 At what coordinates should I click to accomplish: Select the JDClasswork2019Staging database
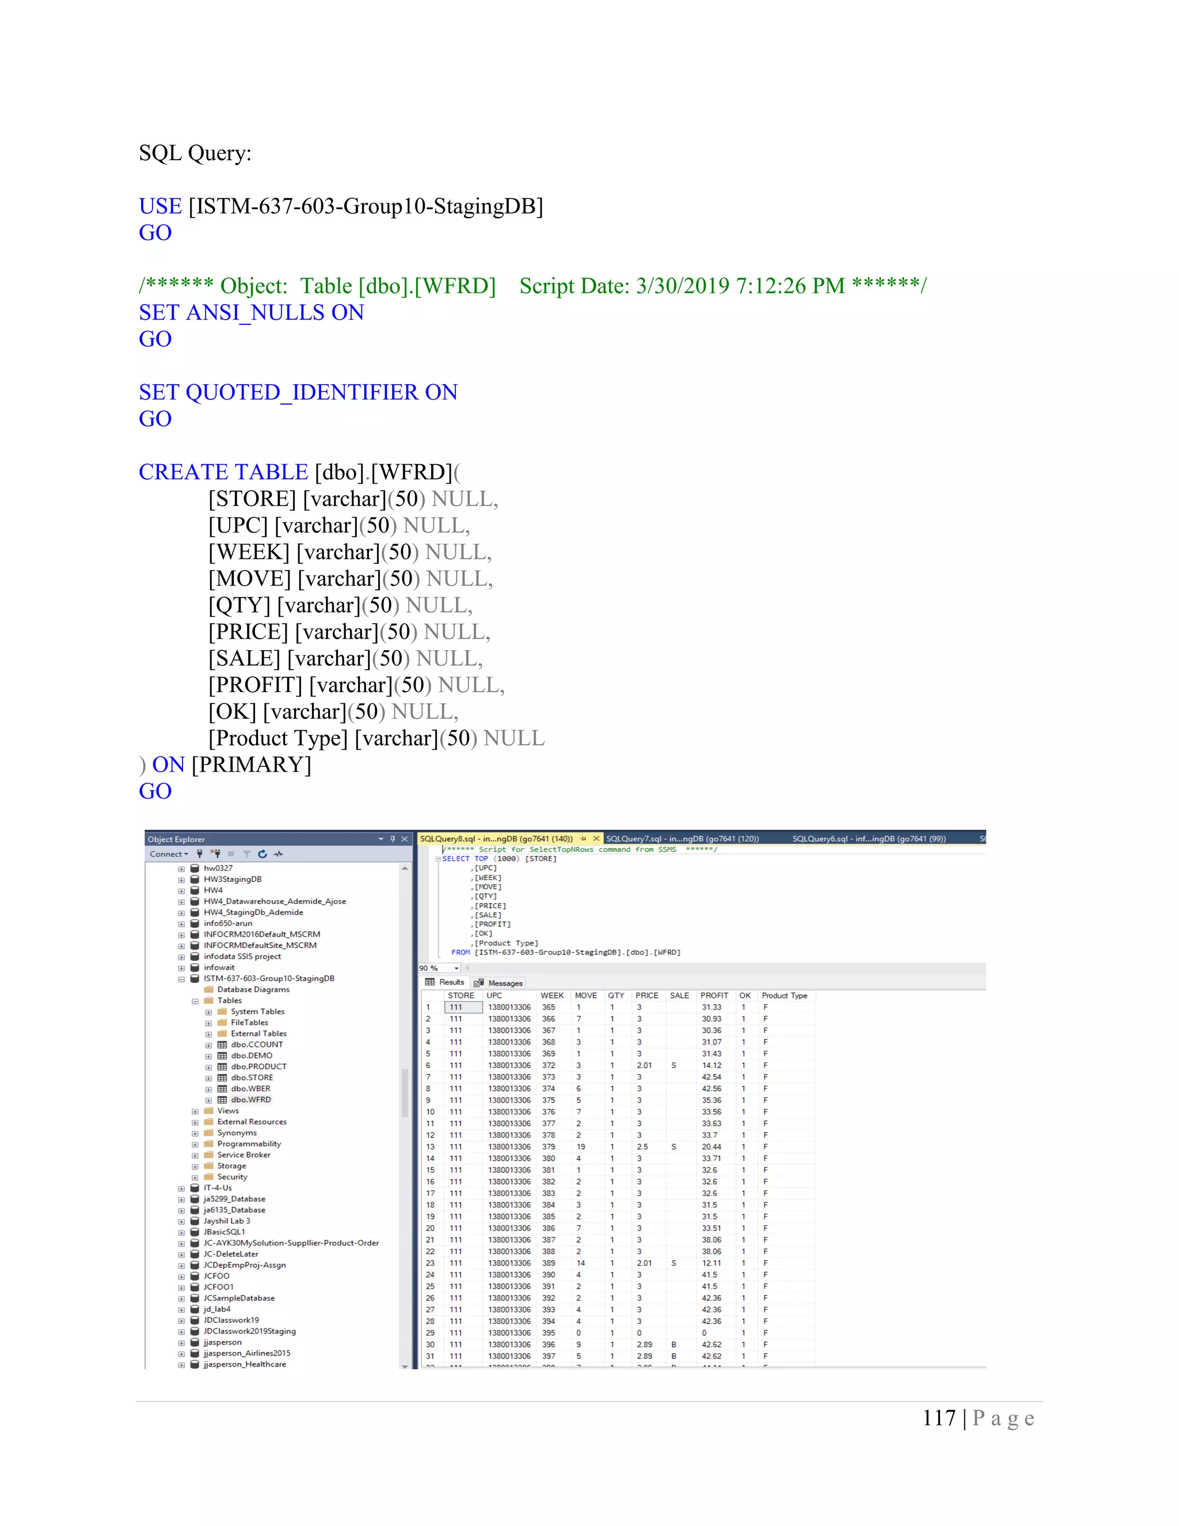pyautogui.click(x=249, y=1331)
